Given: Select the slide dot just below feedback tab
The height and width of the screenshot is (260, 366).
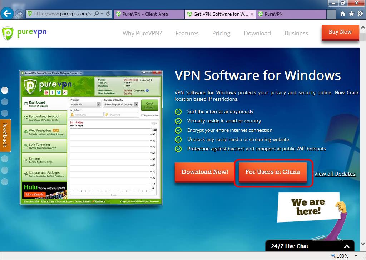Looking at the screenshot, I should pyautogui.click(x=5, y=159).
